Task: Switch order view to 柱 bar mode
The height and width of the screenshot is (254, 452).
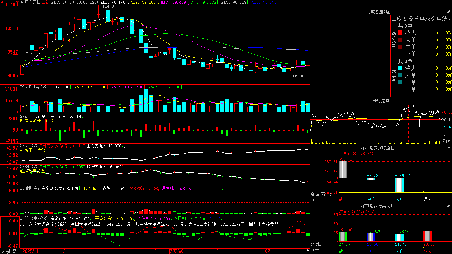Action: point(441,11)
